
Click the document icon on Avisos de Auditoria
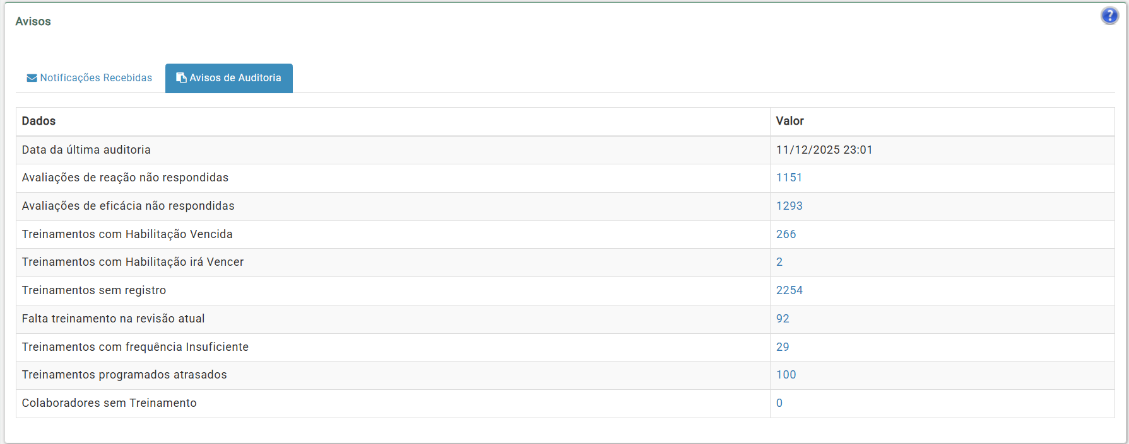coord(181,78)
